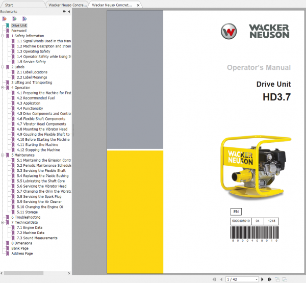This screenshot has width=306, height=283.
Task: Go to previous page arrow
Action: click(221, 279)
